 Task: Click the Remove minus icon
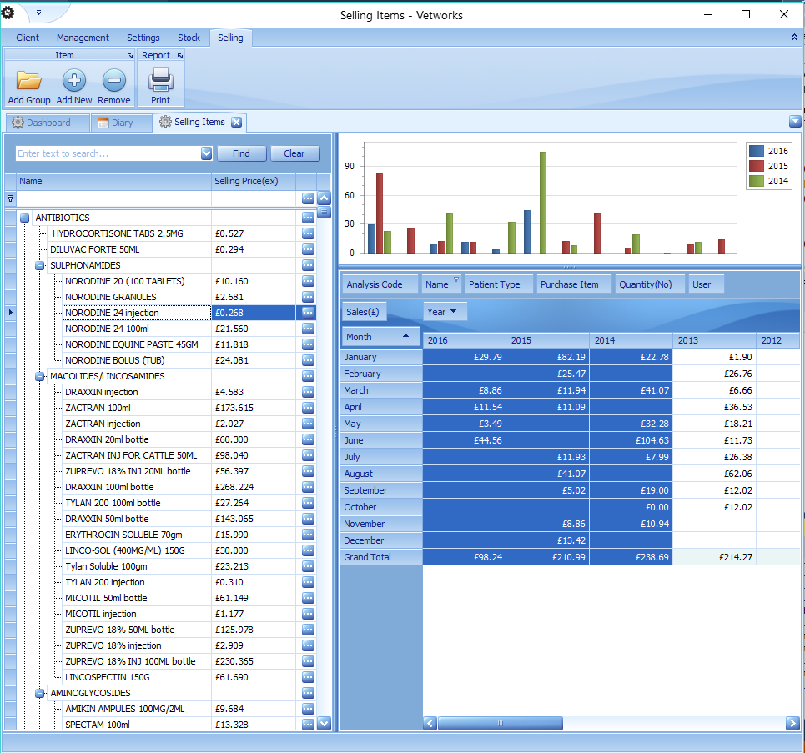point(114,81)
